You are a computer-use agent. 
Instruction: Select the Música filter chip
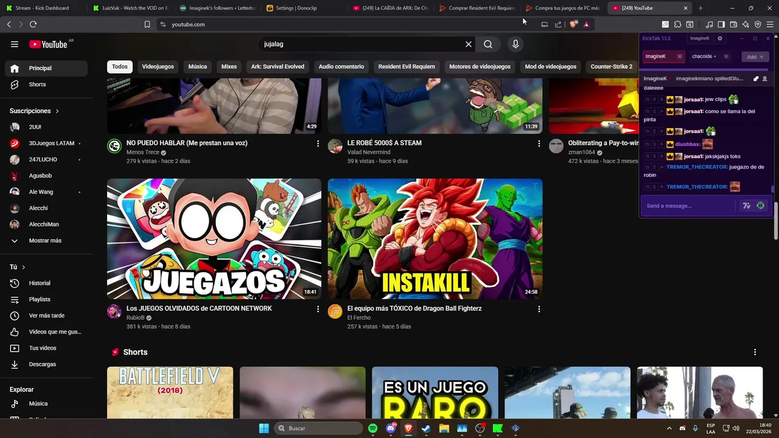point(197,67)
